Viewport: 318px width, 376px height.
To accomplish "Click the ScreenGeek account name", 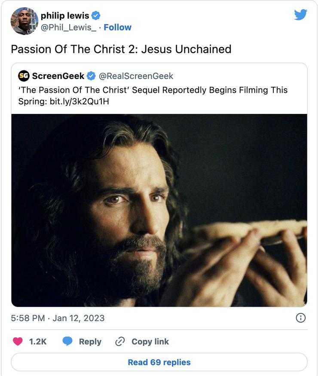I will click(x=57, y=76).
